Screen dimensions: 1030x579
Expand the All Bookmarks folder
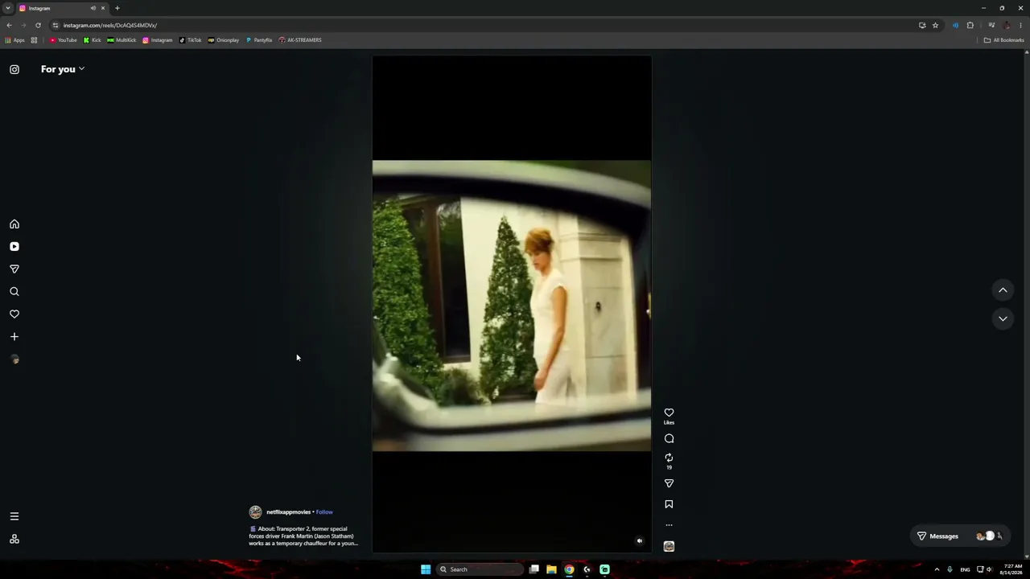(1004, 40)
